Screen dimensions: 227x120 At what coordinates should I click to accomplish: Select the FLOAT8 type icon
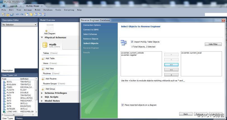(x=4, y=93)
